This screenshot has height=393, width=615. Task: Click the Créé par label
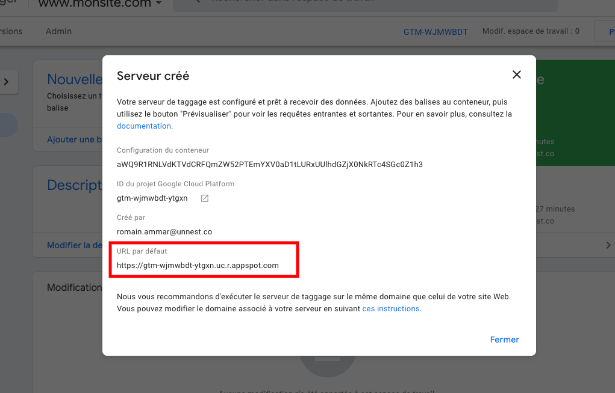pos(131,218)
